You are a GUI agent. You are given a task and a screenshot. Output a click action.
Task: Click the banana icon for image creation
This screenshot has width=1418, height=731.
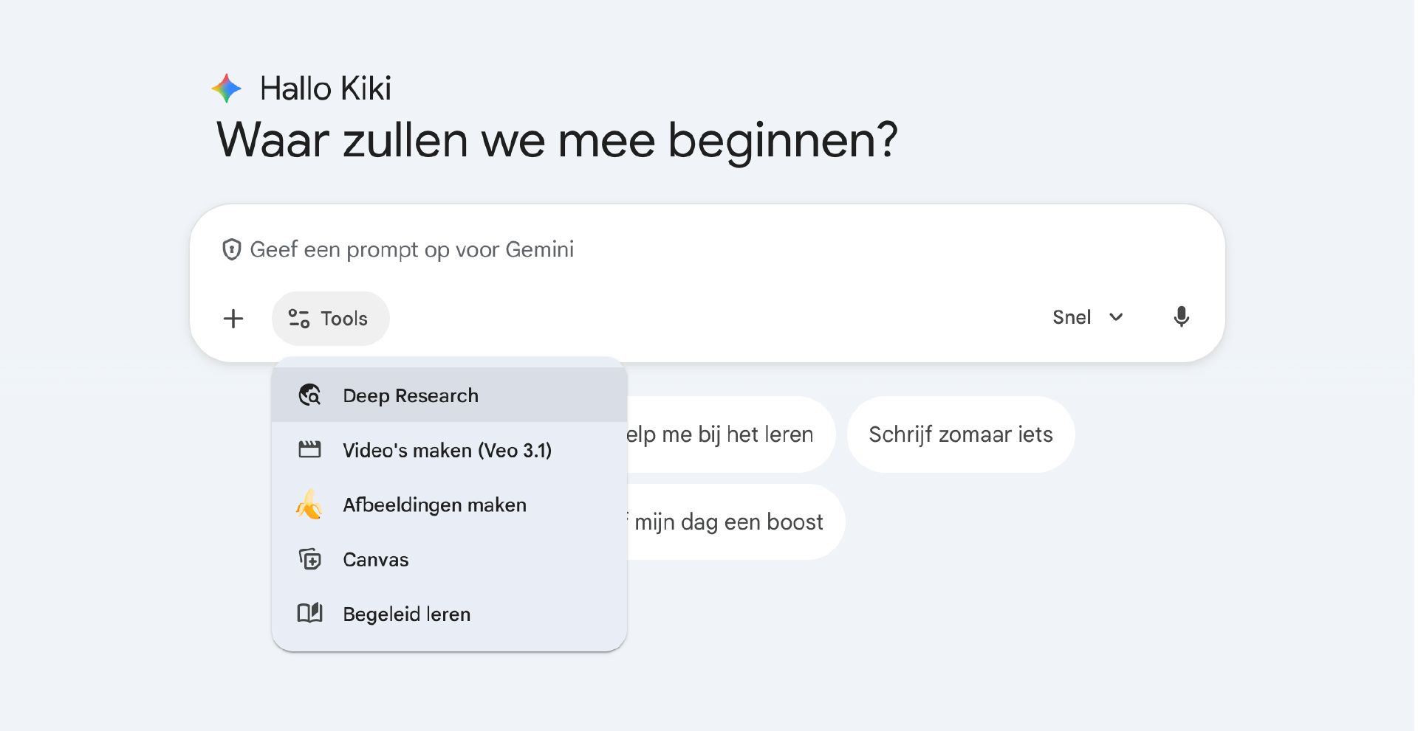point(309,505)
